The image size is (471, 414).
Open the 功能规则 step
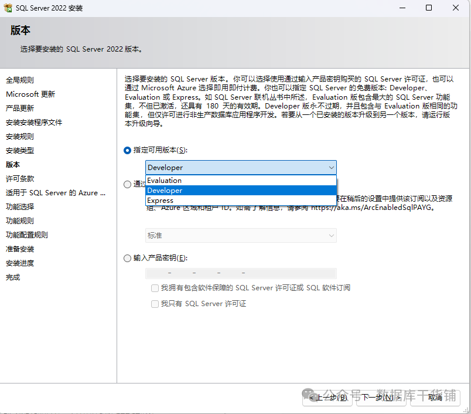coord(20,221)
